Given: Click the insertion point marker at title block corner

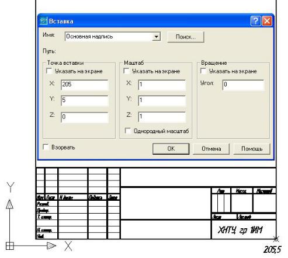Looking at the screenshot, I should (276, 239).
